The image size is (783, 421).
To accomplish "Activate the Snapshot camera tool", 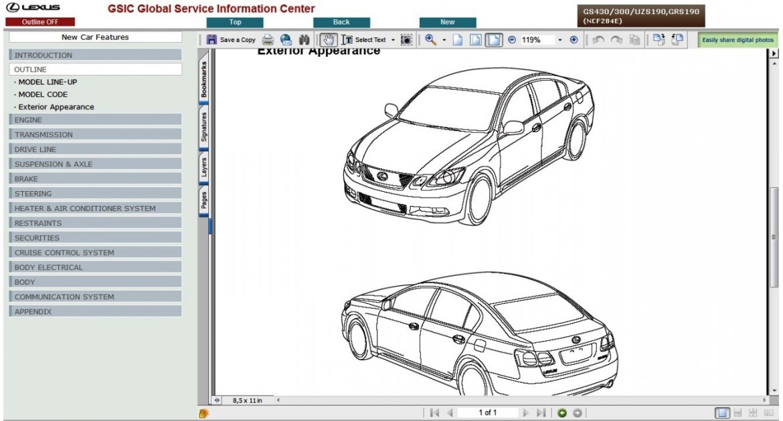I will 406,40.
